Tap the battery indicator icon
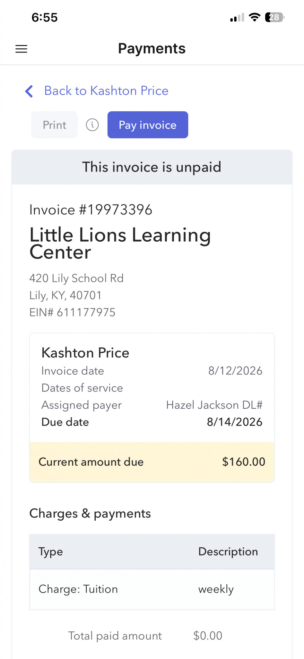The height and width of the screenshot is (659, 304). tap(275, 17)
